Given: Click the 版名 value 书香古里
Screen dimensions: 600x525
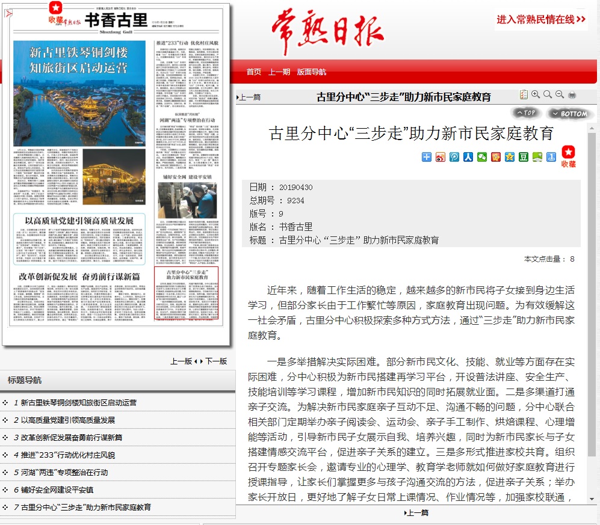Looking at the screenshot, I should [295, 227].
